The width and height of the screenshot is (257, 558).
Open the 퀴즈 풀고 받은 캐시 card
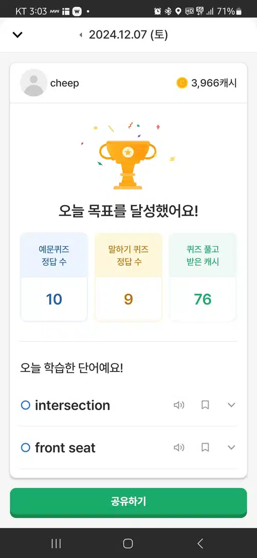[x=203, y=277]
